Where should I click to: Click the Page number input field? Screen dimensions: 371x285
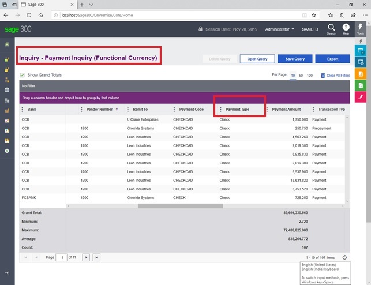coord(61,257)
